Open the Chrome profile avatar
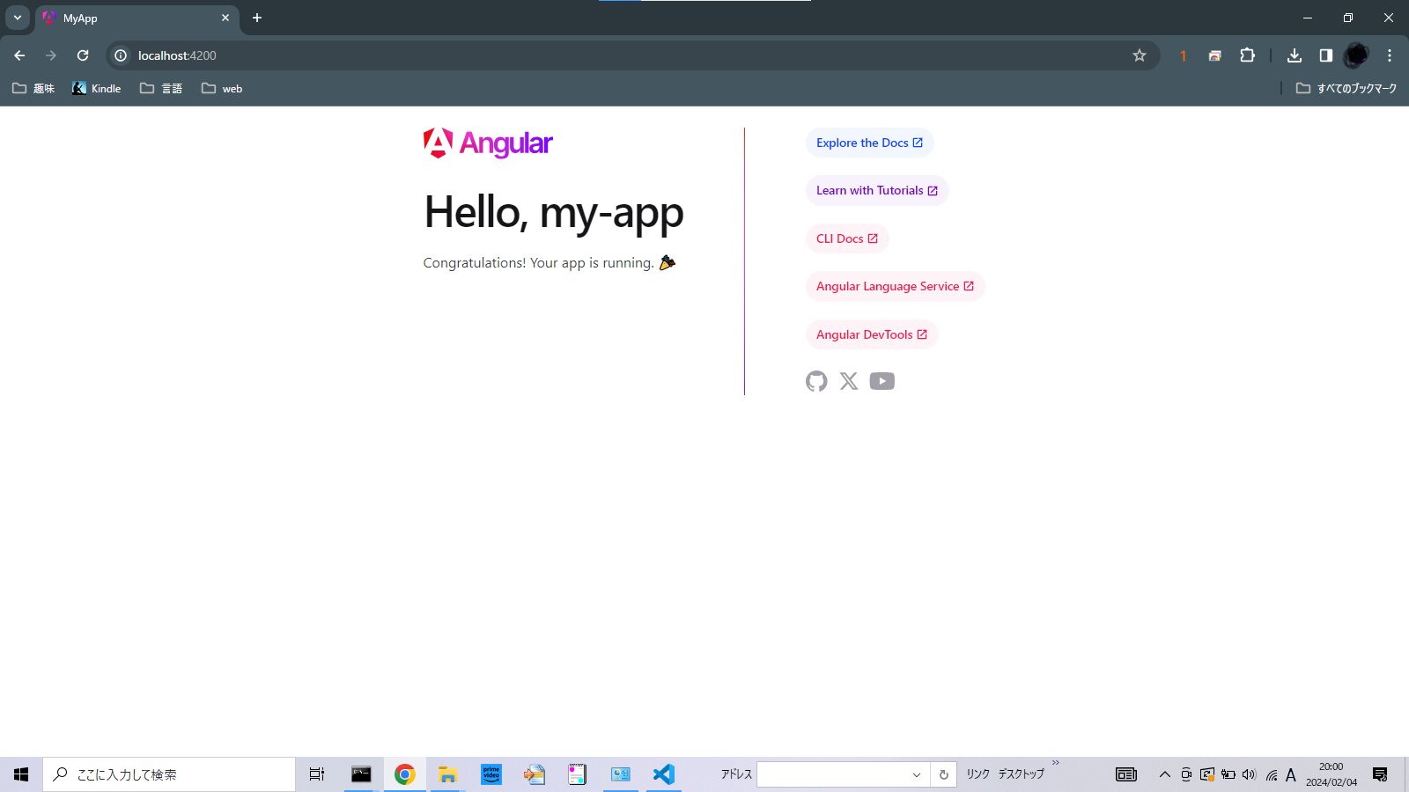Viewport: 1409px width, 792px height. coord(1357,55)
